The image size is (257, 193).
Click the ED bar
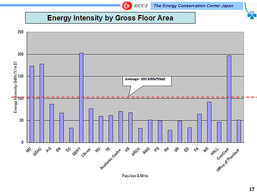point(190,135)
